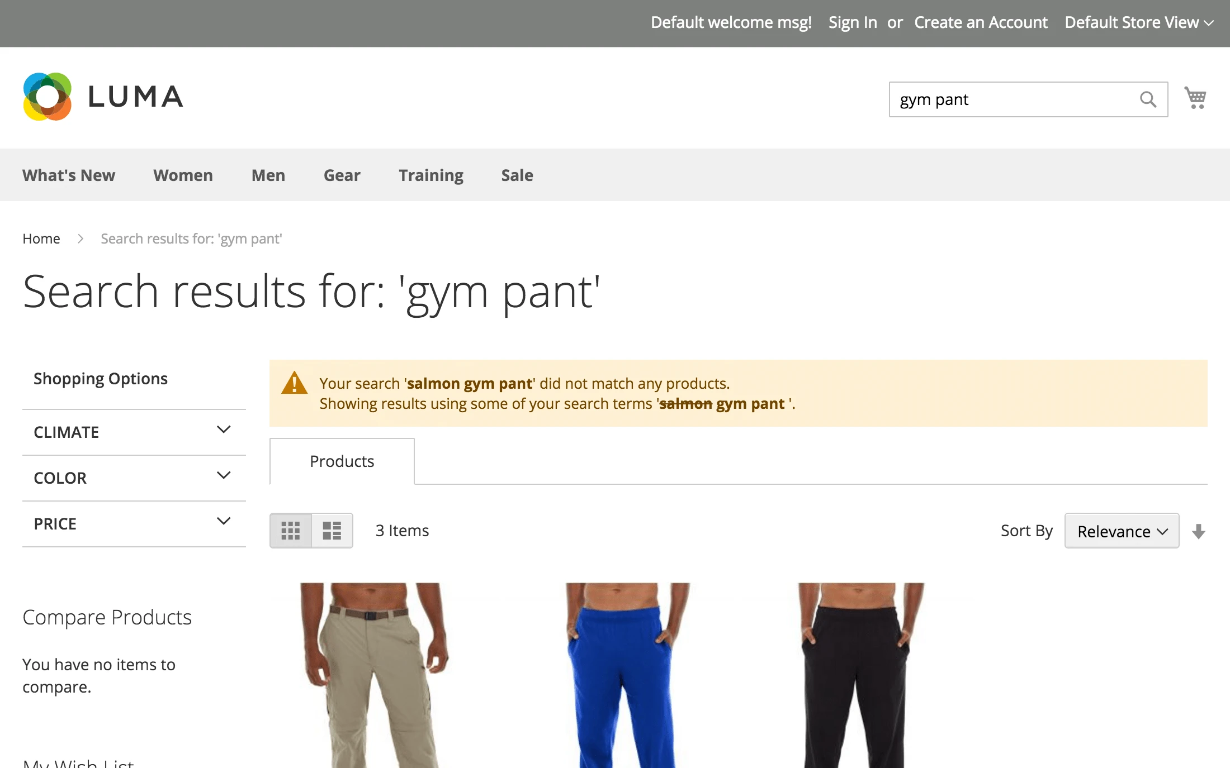Expand the Climate filter

pos(134,432)
